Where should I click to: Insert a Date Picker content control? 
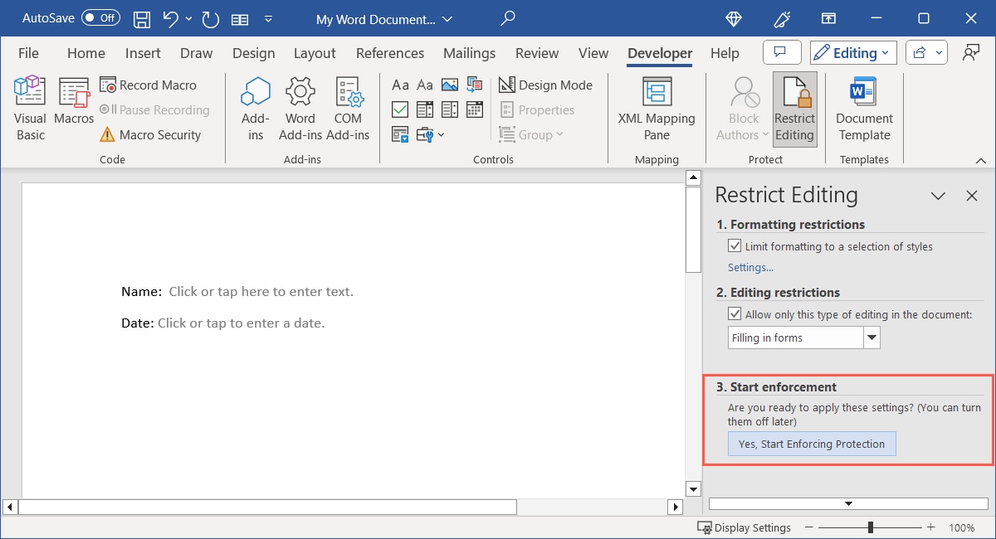coord(475,109)
